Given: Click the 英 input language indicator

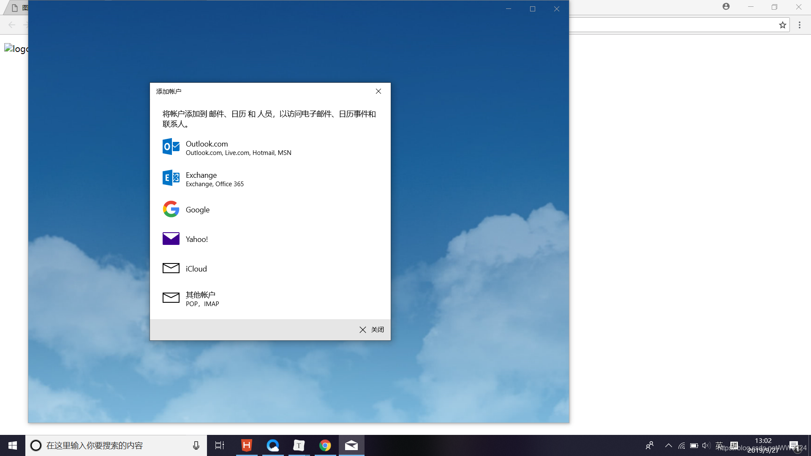Looking at the screenshot, I should click(x=719, y=445).
